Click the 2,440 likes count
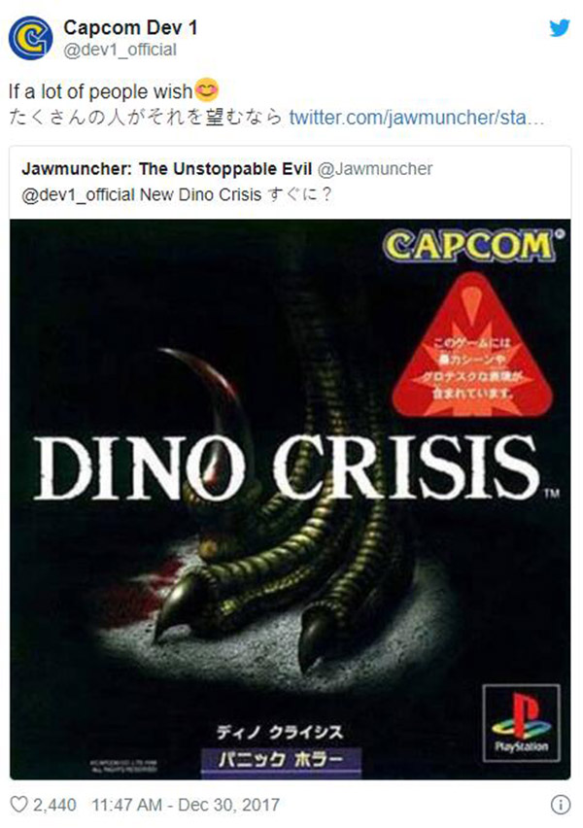Screen dimensions: 583x828 pos(54,805)
